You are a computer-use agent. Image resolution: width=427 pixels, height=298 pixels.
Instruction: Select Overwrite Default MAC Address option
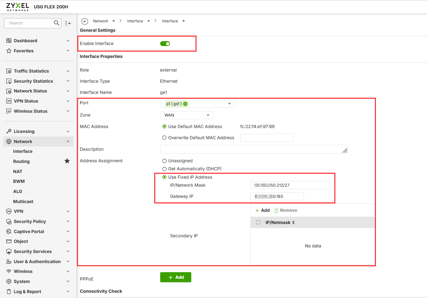point(164,138)
